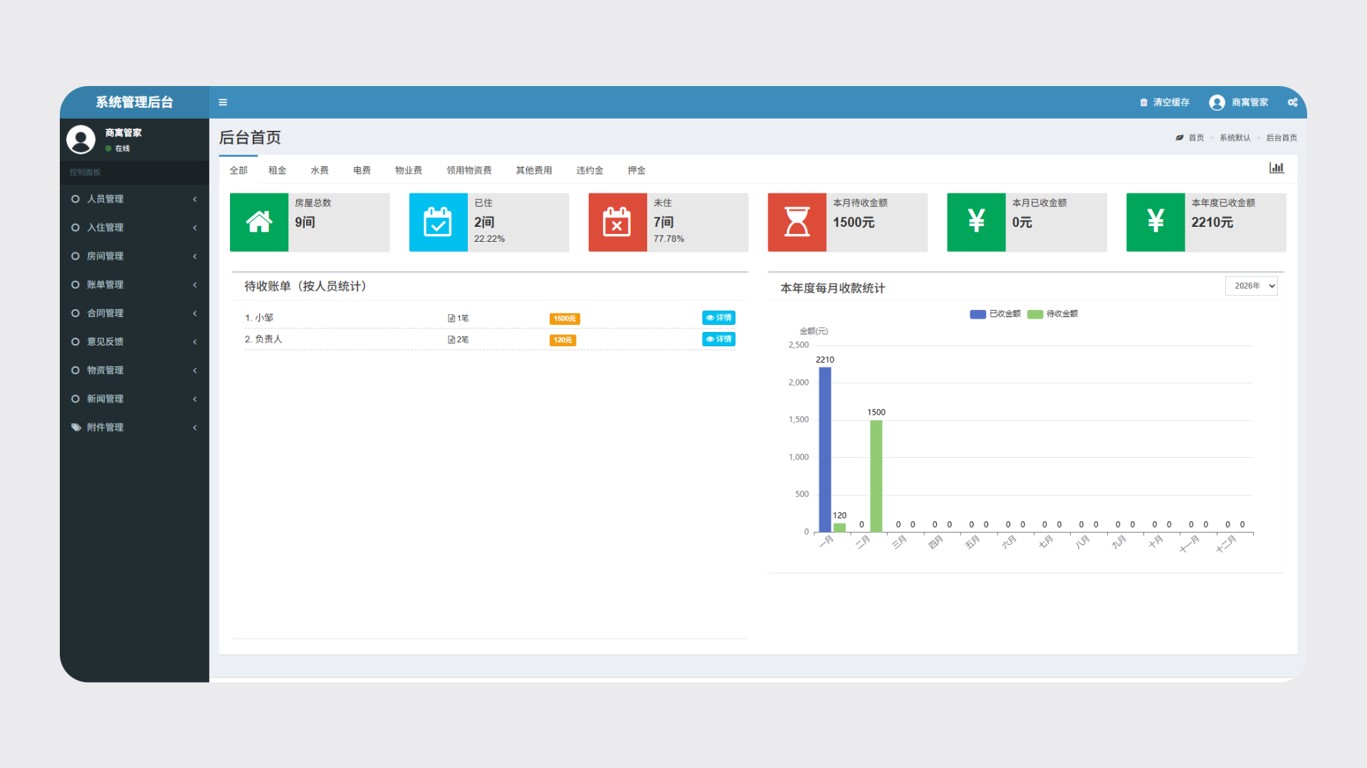Click the 清空缓存 button

[1165, 102]
